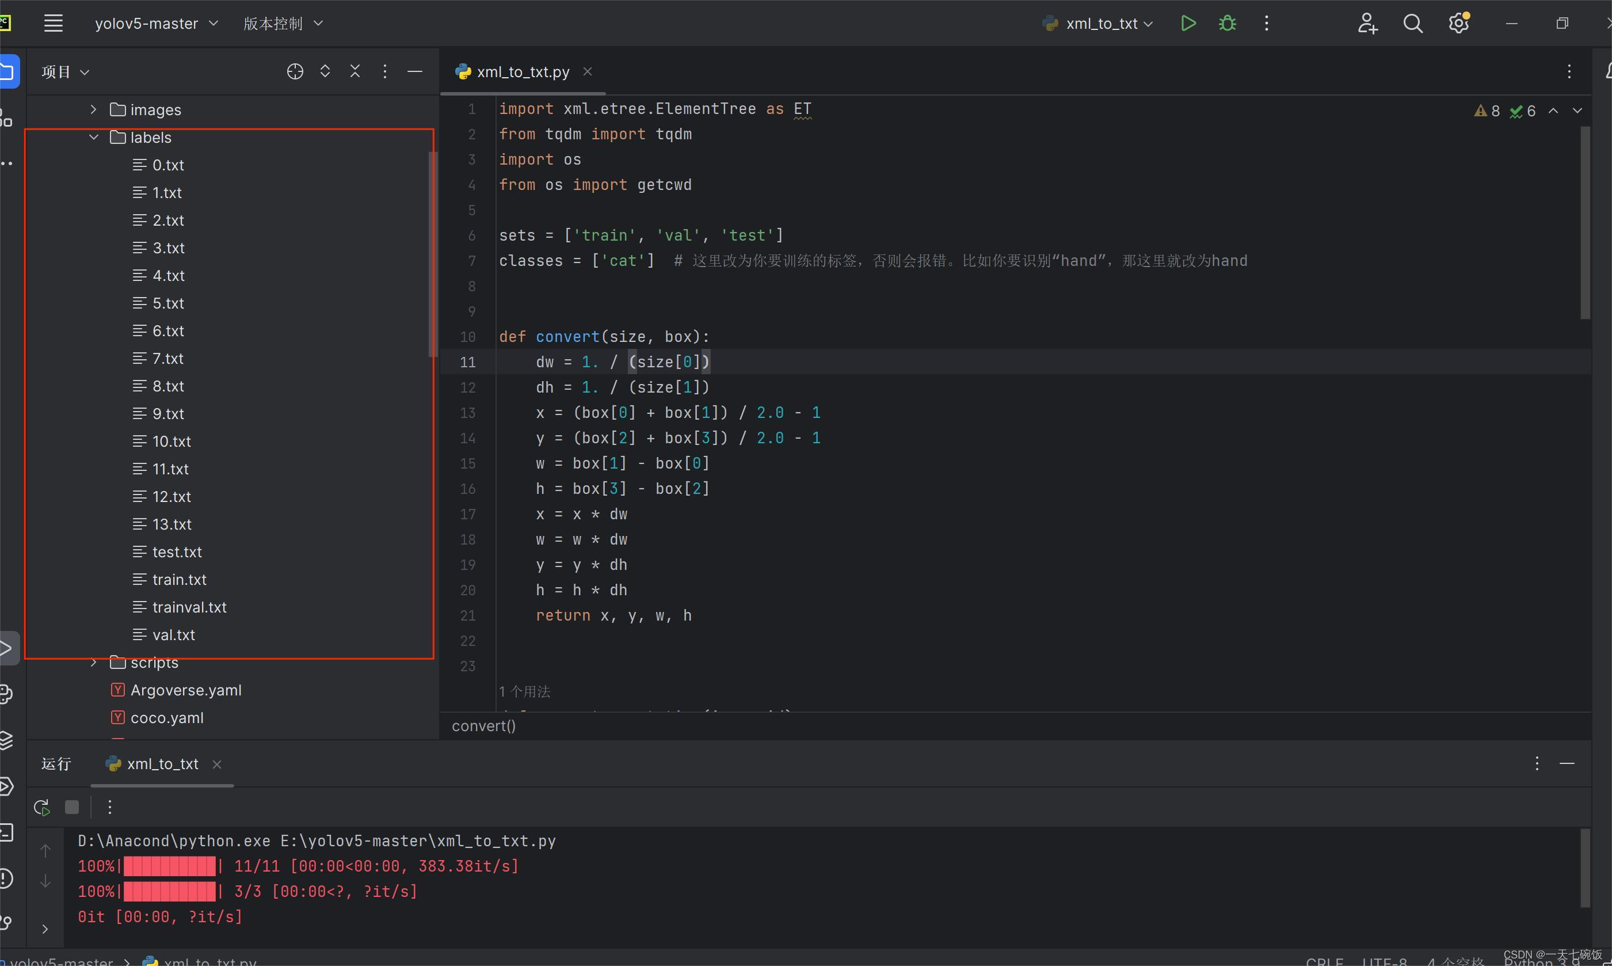
Task: Collapse all in project panel
Action: [355, 71]
